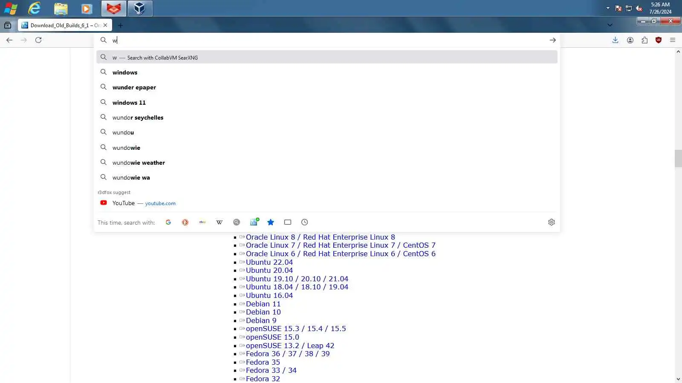This screenshot has width=682, height=383.
Task: Open Oracle Linux 7 / CentOS 7 link
Action: point(341,245)
